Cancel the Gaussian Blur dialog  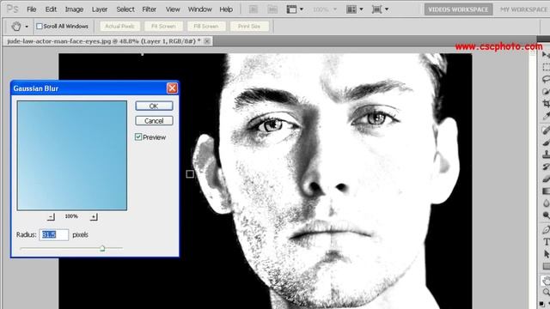[x=154, y=121]
